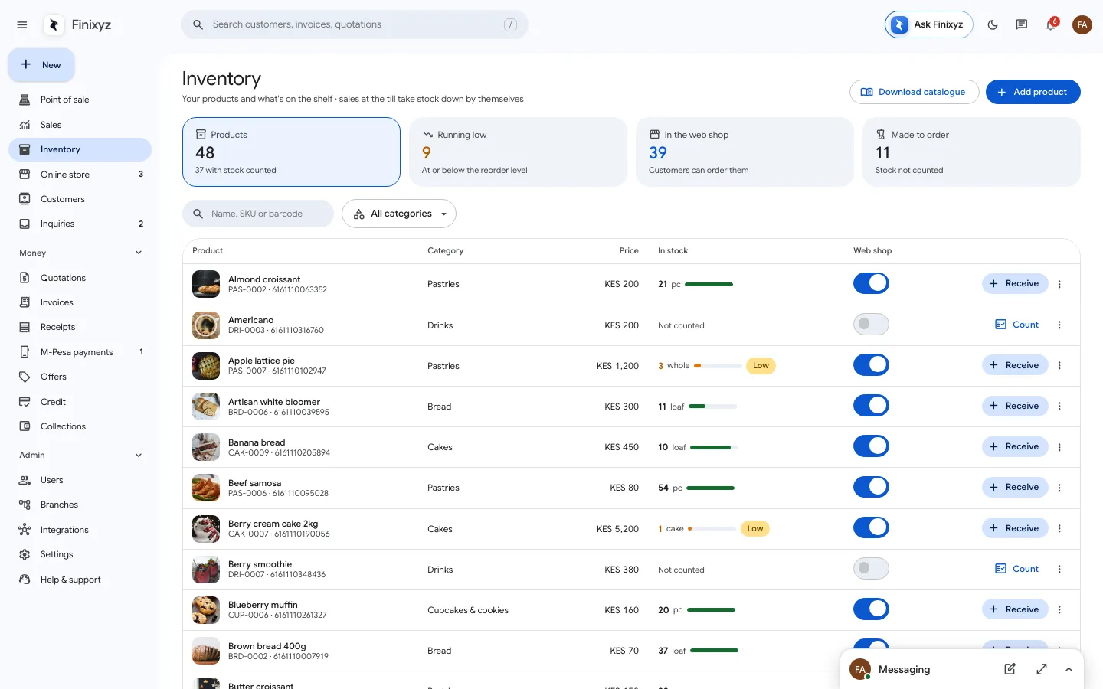Click the Settings gear icon in sidebar
This screenshot has width=1103, height=689.
(25, 554)
